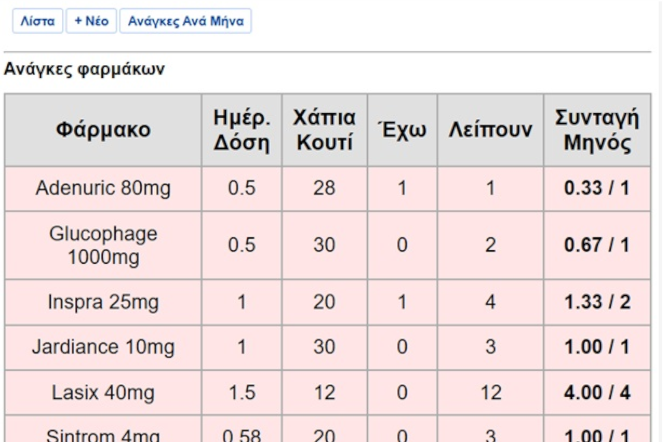Click the Λείπουν column header
Viewport: 663px width, 442px height.
tap(490, 129)
